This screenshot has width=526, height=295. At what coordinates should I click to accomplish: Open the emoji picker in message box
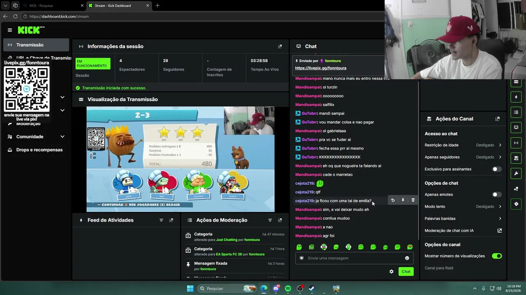point(407,258)
